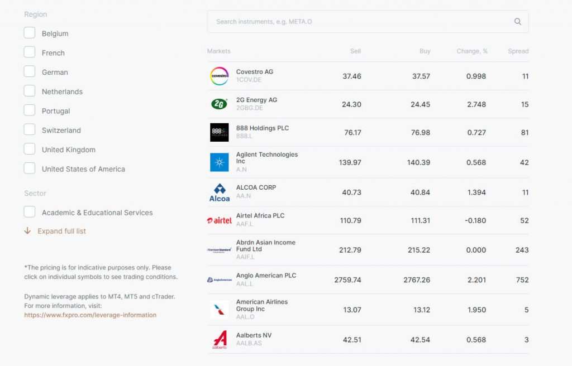Image resolution: width=572 pixels, height=366 pixels.
Task: Tick the United States of America checkbox
Action: [30, 168]
